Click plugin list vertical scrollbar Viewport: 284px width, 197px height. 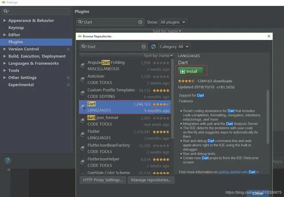173,99
